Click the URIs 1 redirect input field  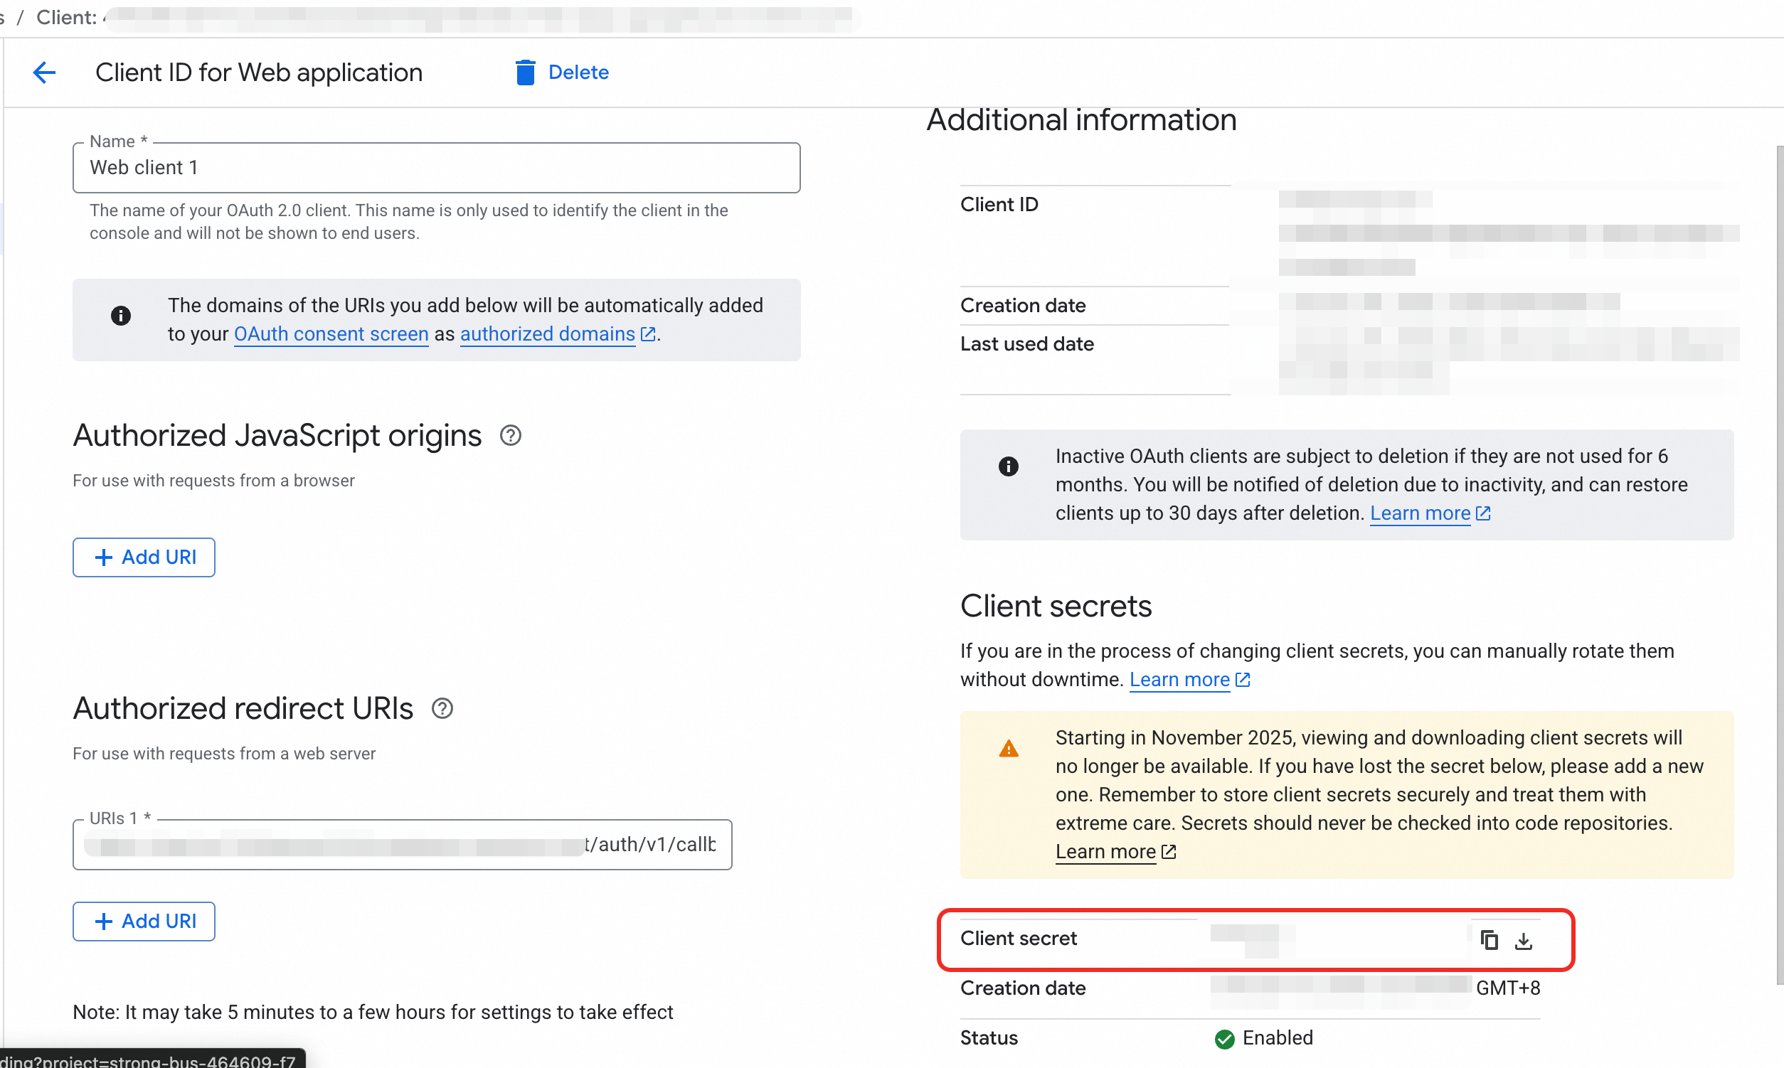[402, 844]
